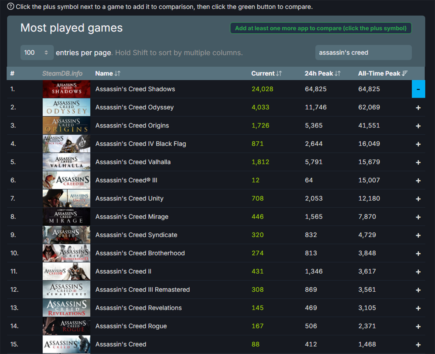
Task: Remove Assassin's Creed Shadows from comparison
Action: point(418,89)
